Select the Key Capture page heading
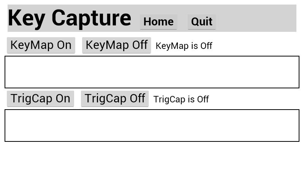This screenshot has height=182, width=304. (70, 18)
